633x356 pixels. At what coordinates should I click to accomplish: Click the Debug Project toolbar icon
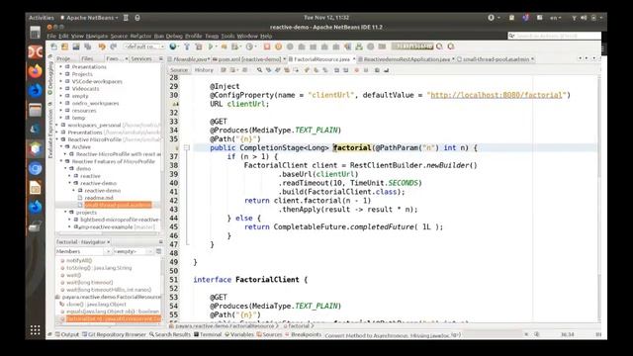pos(224,46)
